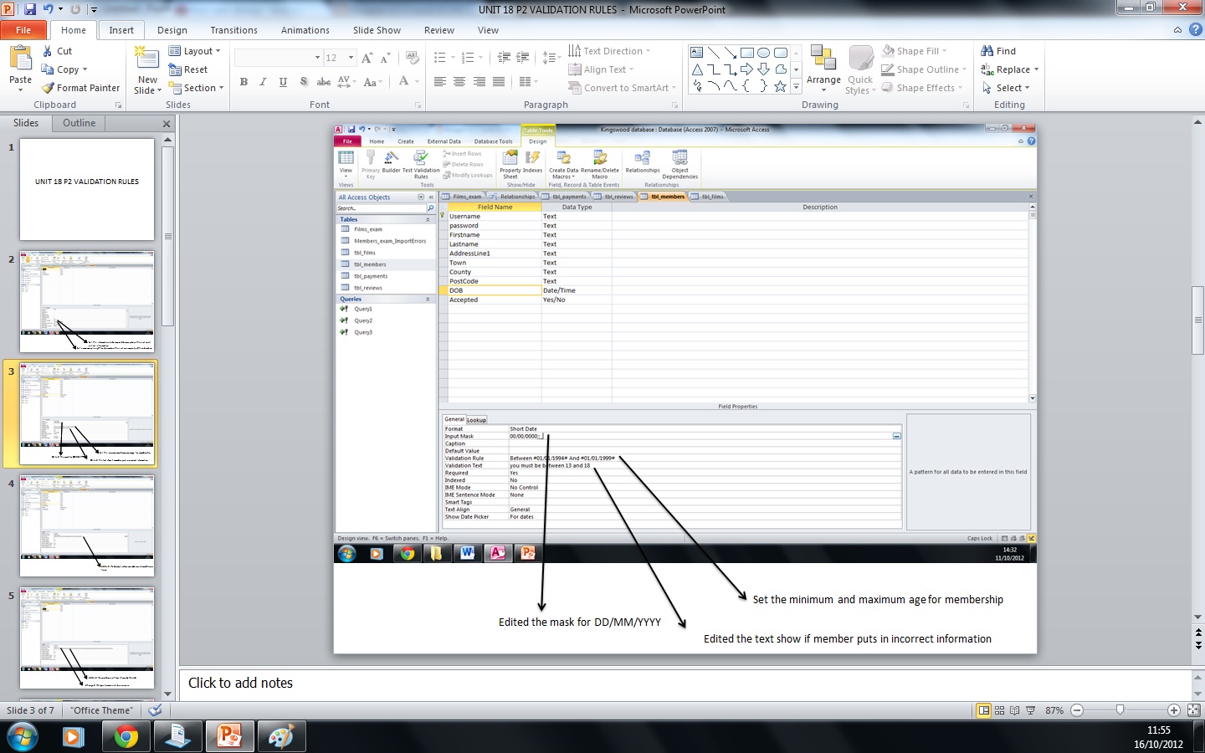This screenshot has width=1205, height=753.
Task: Launch Windows Media Player from taskbar
Action: point(74,737)
